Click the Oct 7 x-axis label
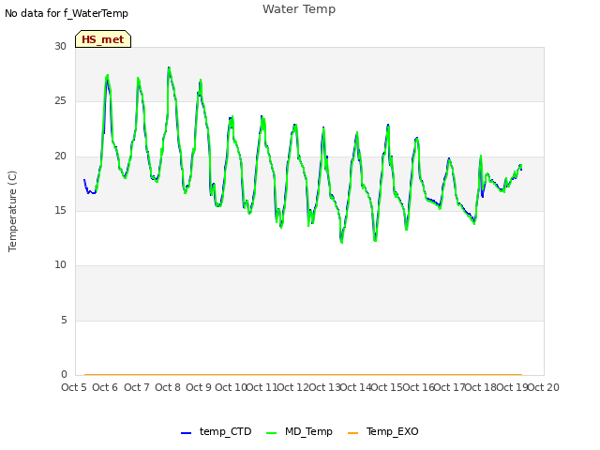The height and width of the screenshot is (450, 600). [136, 387]
